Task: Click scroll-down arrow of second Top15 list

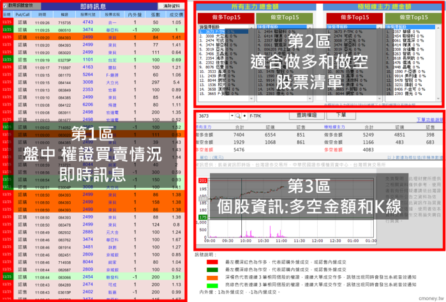Action: click(309, 98)
